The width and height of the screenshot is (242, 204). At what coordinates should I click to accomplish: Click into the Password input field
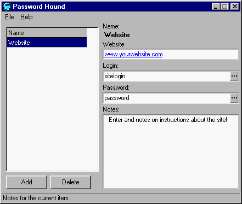click(166, 98)
